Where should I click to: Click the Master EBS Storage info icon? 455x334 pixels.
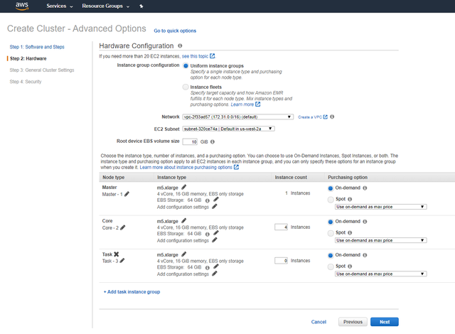(x=207, y=200)
